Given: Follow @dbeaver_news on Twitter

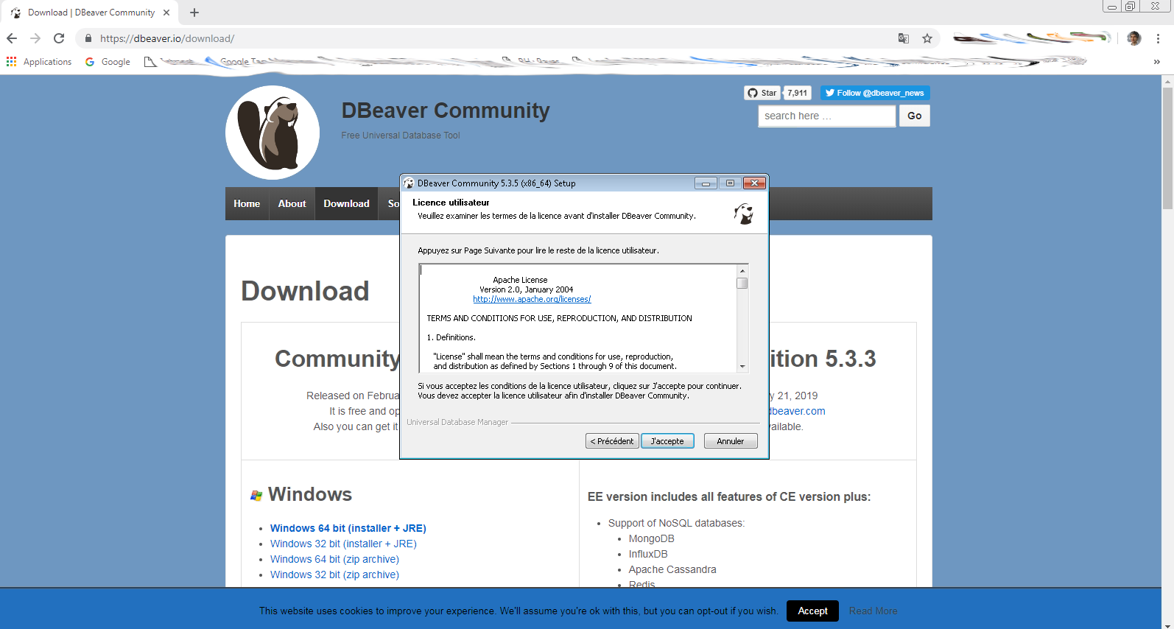Looking at the screenshot, I should pos(875,93).
